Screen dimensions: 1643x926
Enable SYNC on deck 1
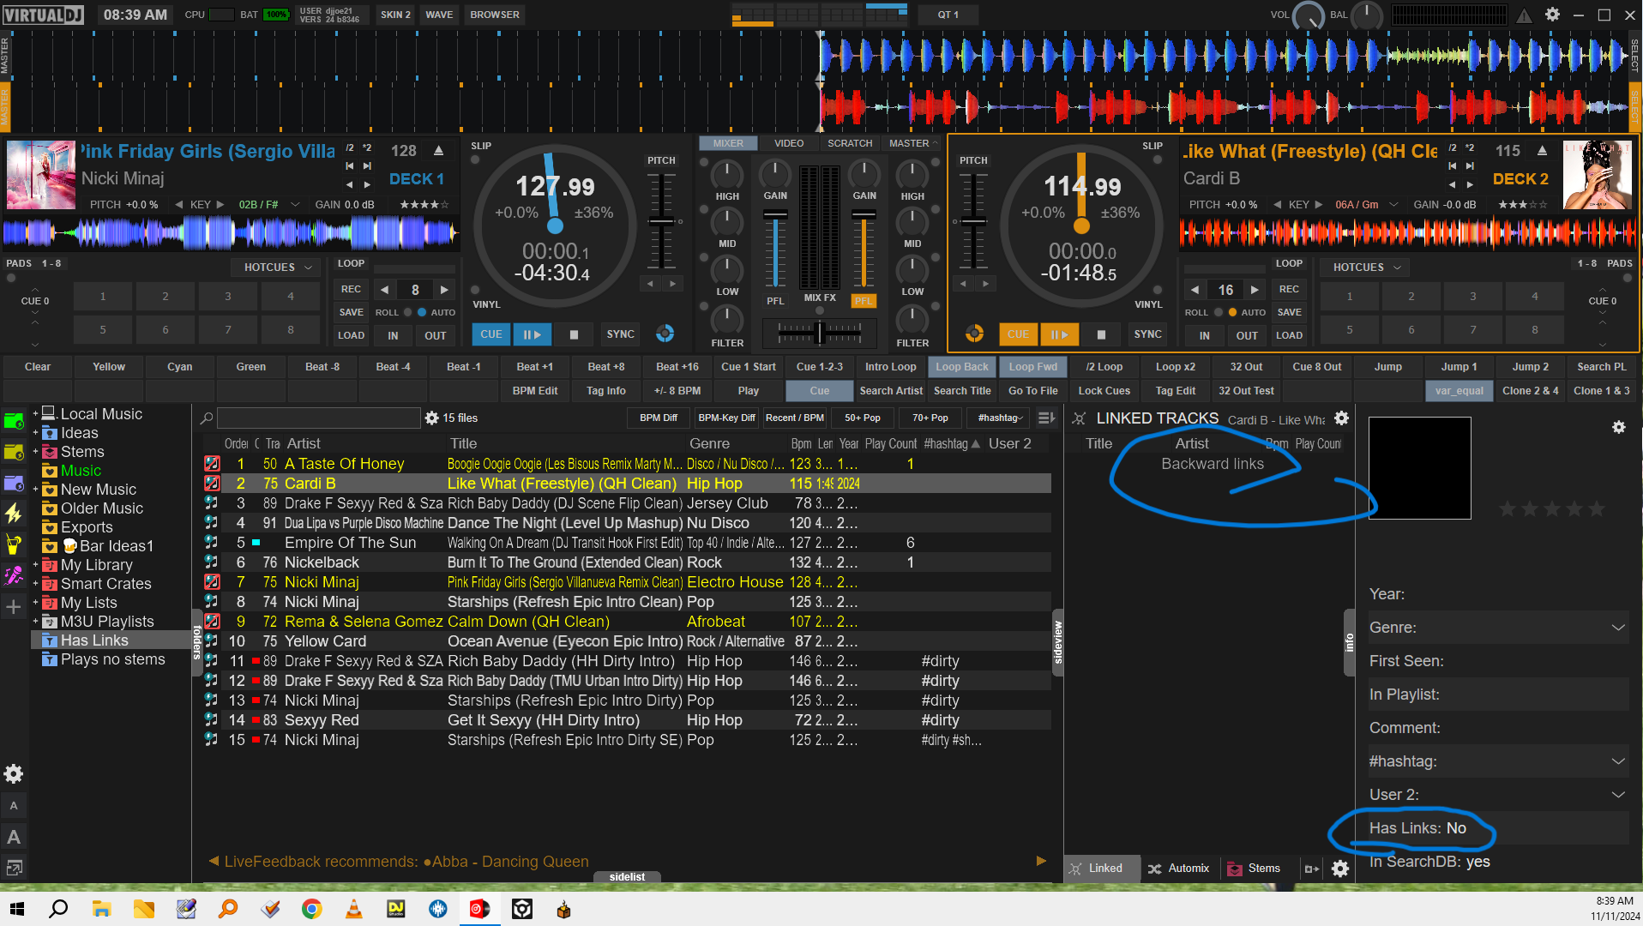coord(621,334)
